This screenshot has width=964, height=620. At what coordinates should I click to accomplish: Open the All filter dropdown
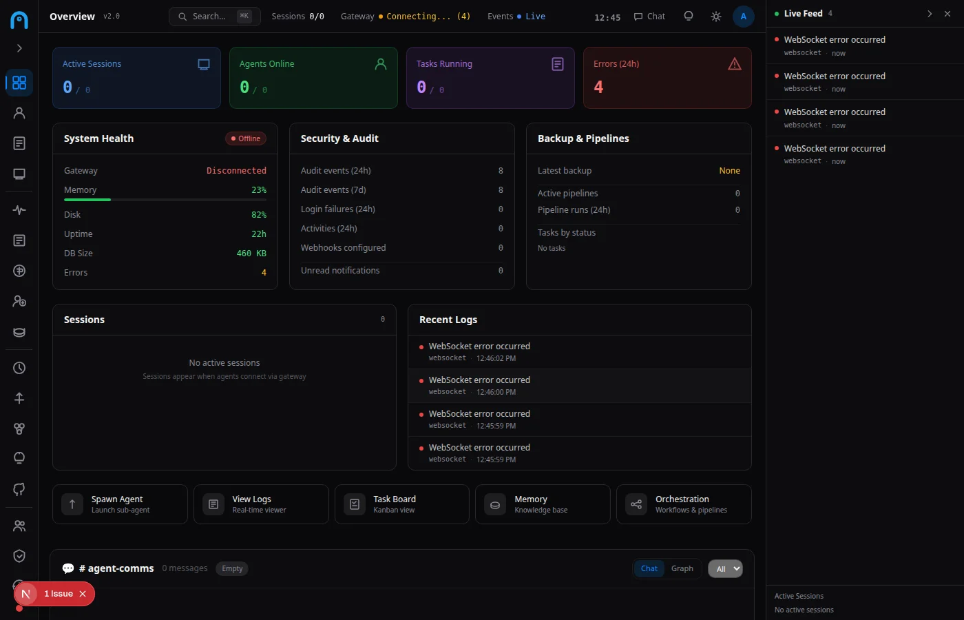click(x=725, y=568)
